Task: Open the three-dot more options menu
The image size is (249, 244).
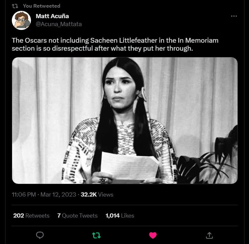Action: pos(234,16)
